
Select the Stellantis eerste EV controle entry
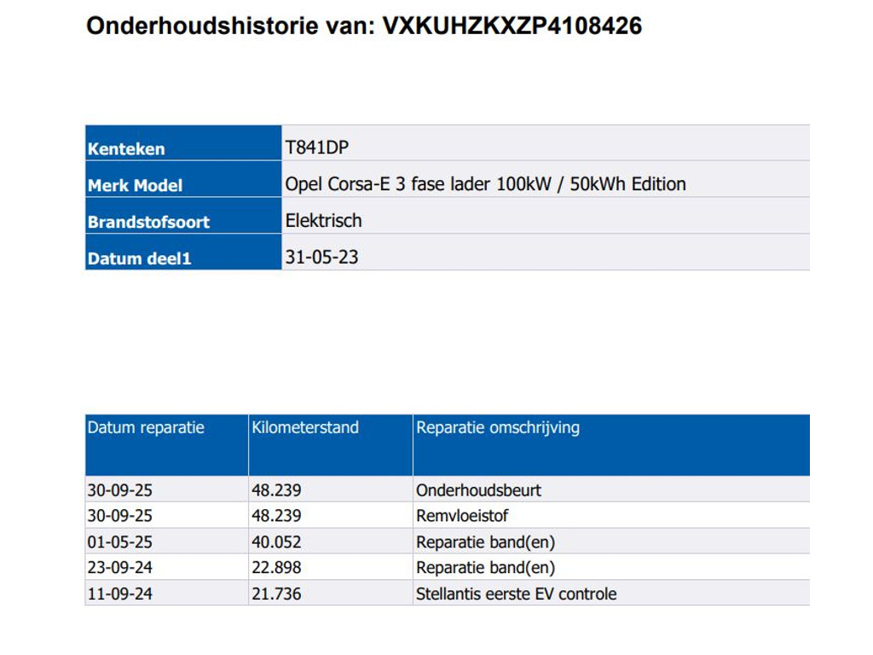516,594
